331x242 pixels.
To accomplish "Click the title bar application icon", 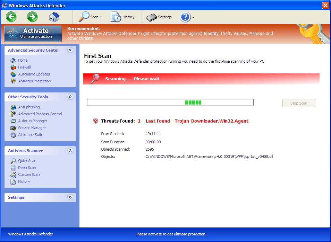I will tap(4, 5).
